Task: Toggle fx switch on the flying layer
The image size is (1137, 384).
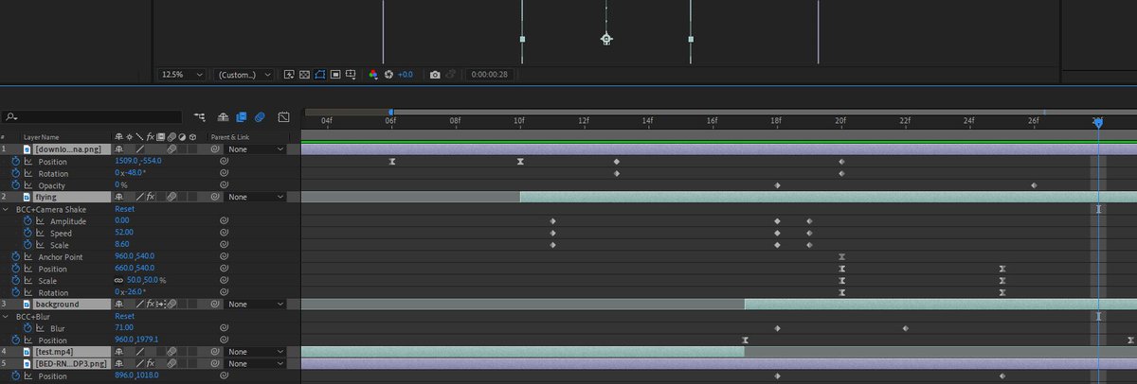Action: click(150, 197)
